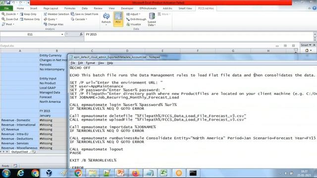The height and width of the screenshot is (178, 317).
Task: Switch to the Smart View ribbon tab
Action: 185,8
